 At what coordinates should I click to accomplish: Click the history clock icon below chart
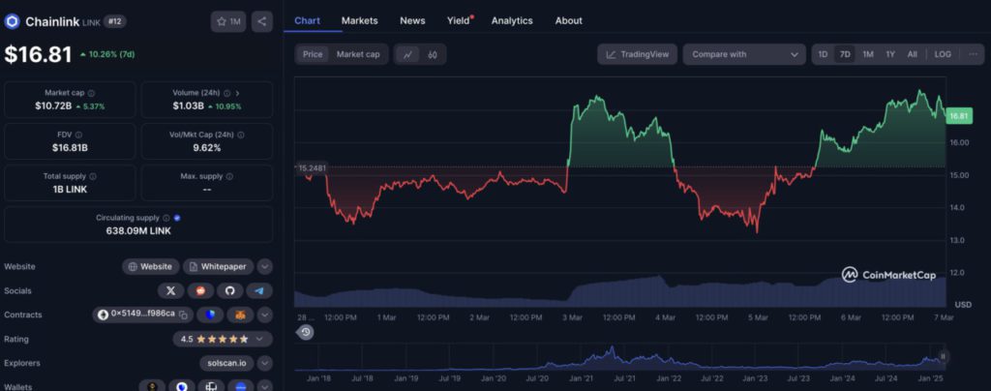[306, 332]
